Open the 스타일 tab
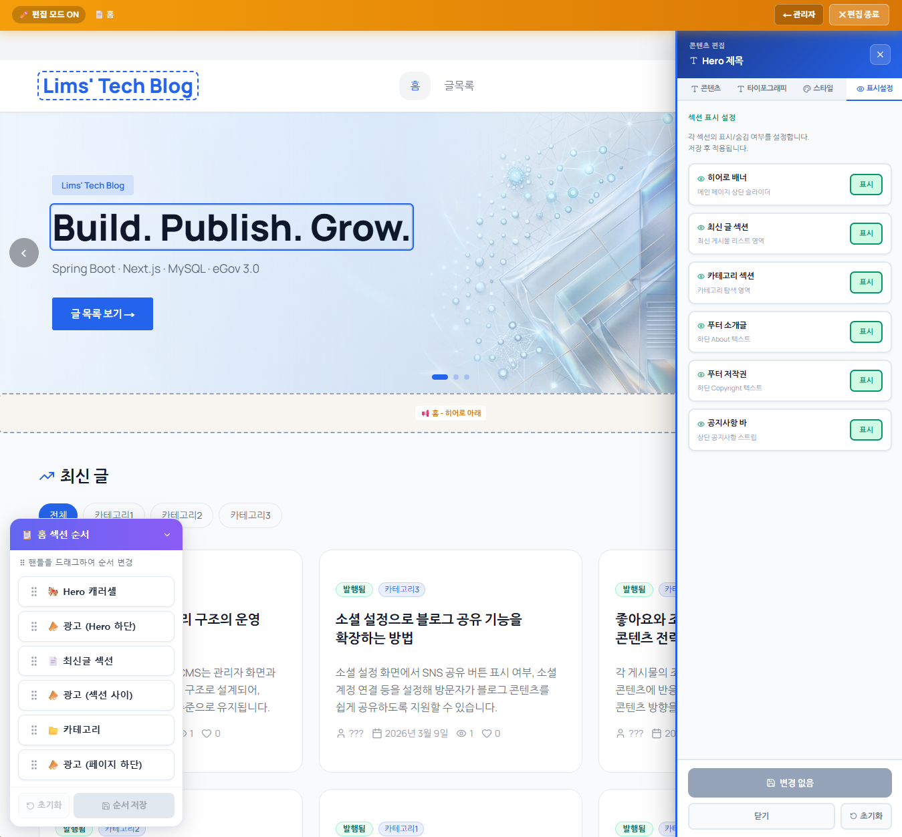Image resolution: width=902 pixels, height=837 pixels. pos(818,89)
